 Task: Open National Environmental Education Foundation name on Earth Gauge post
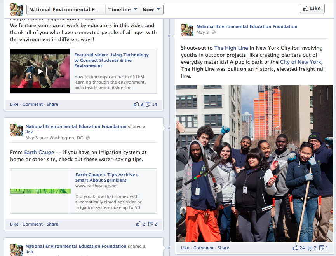76,126
